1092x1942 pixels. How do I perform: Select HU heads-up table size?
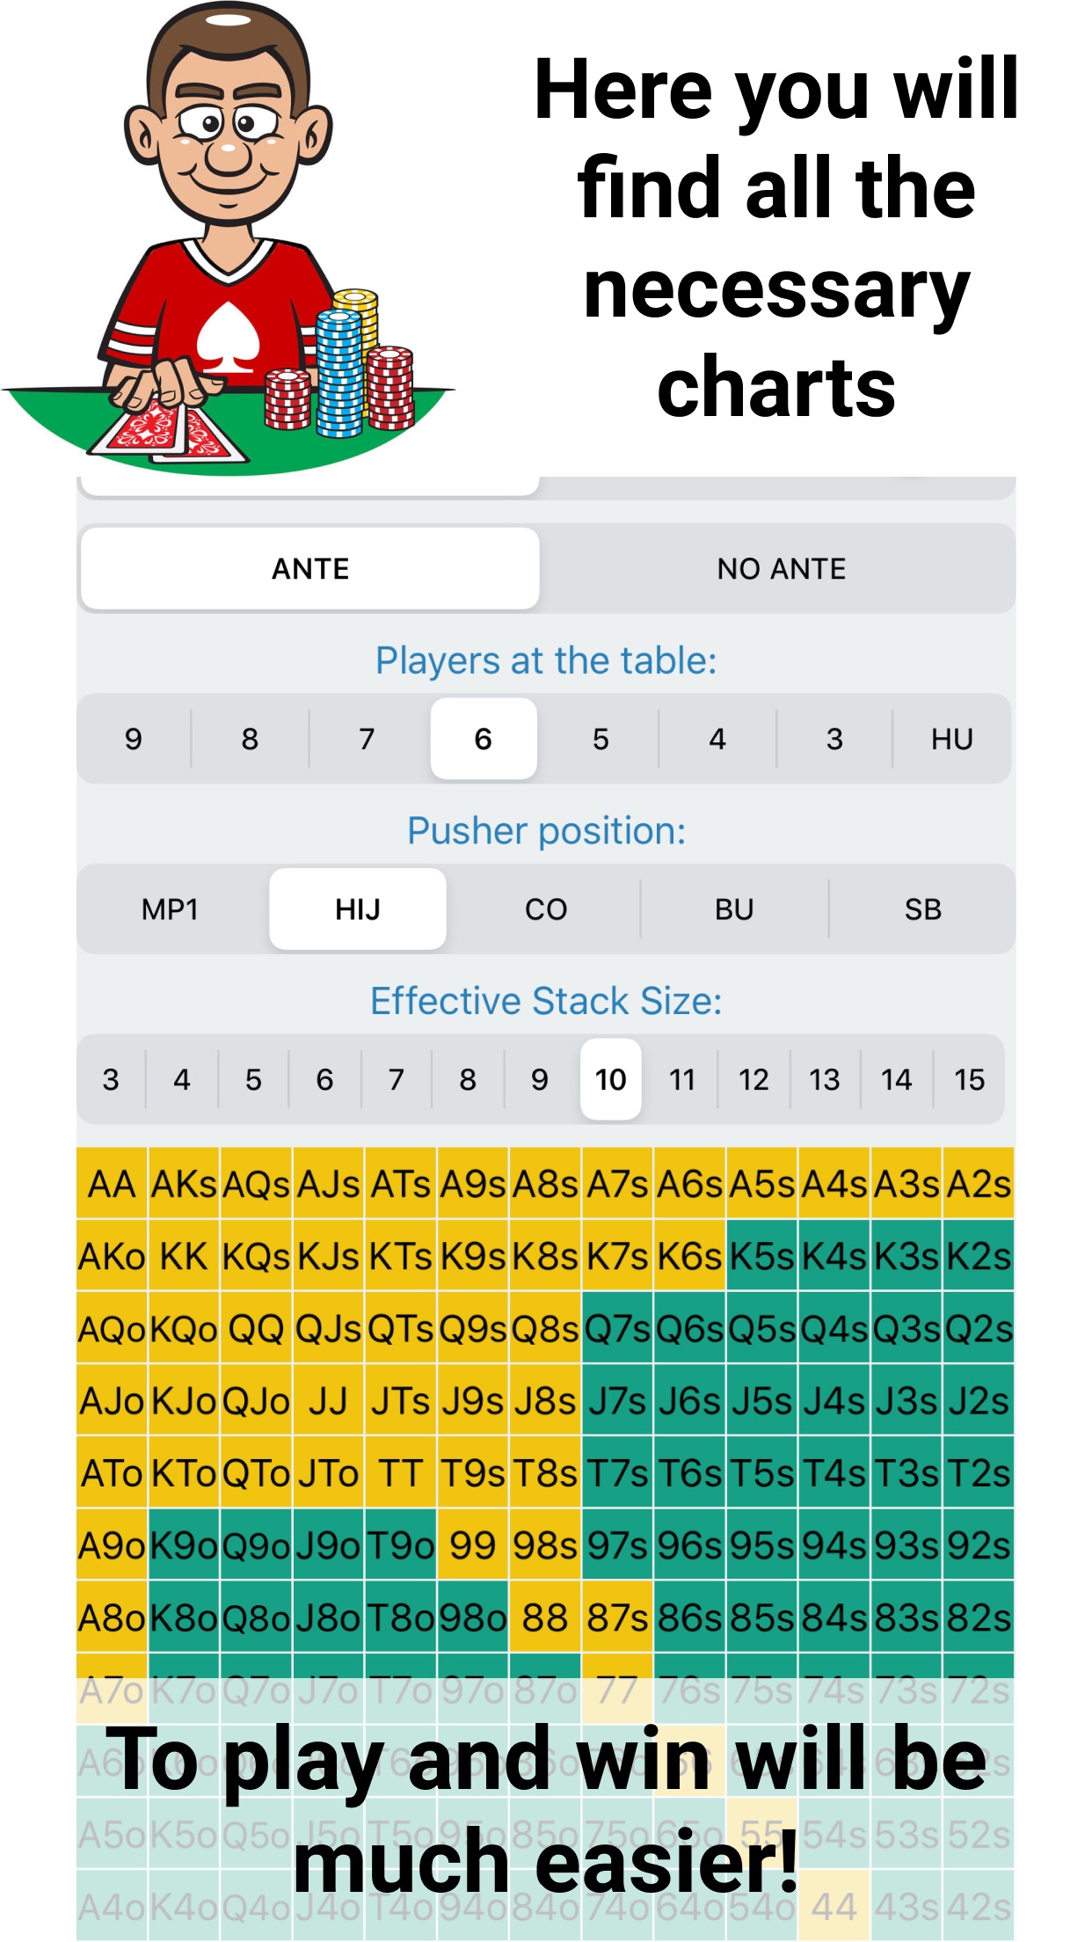[x=951, y=739]
